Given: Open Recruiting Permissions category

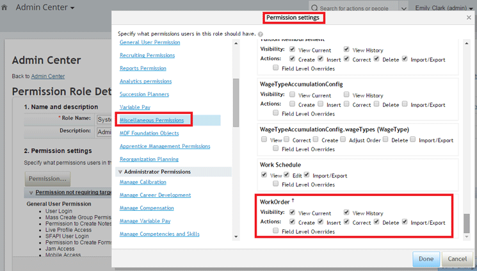Looking at the screenshot, I should [147, 55].
